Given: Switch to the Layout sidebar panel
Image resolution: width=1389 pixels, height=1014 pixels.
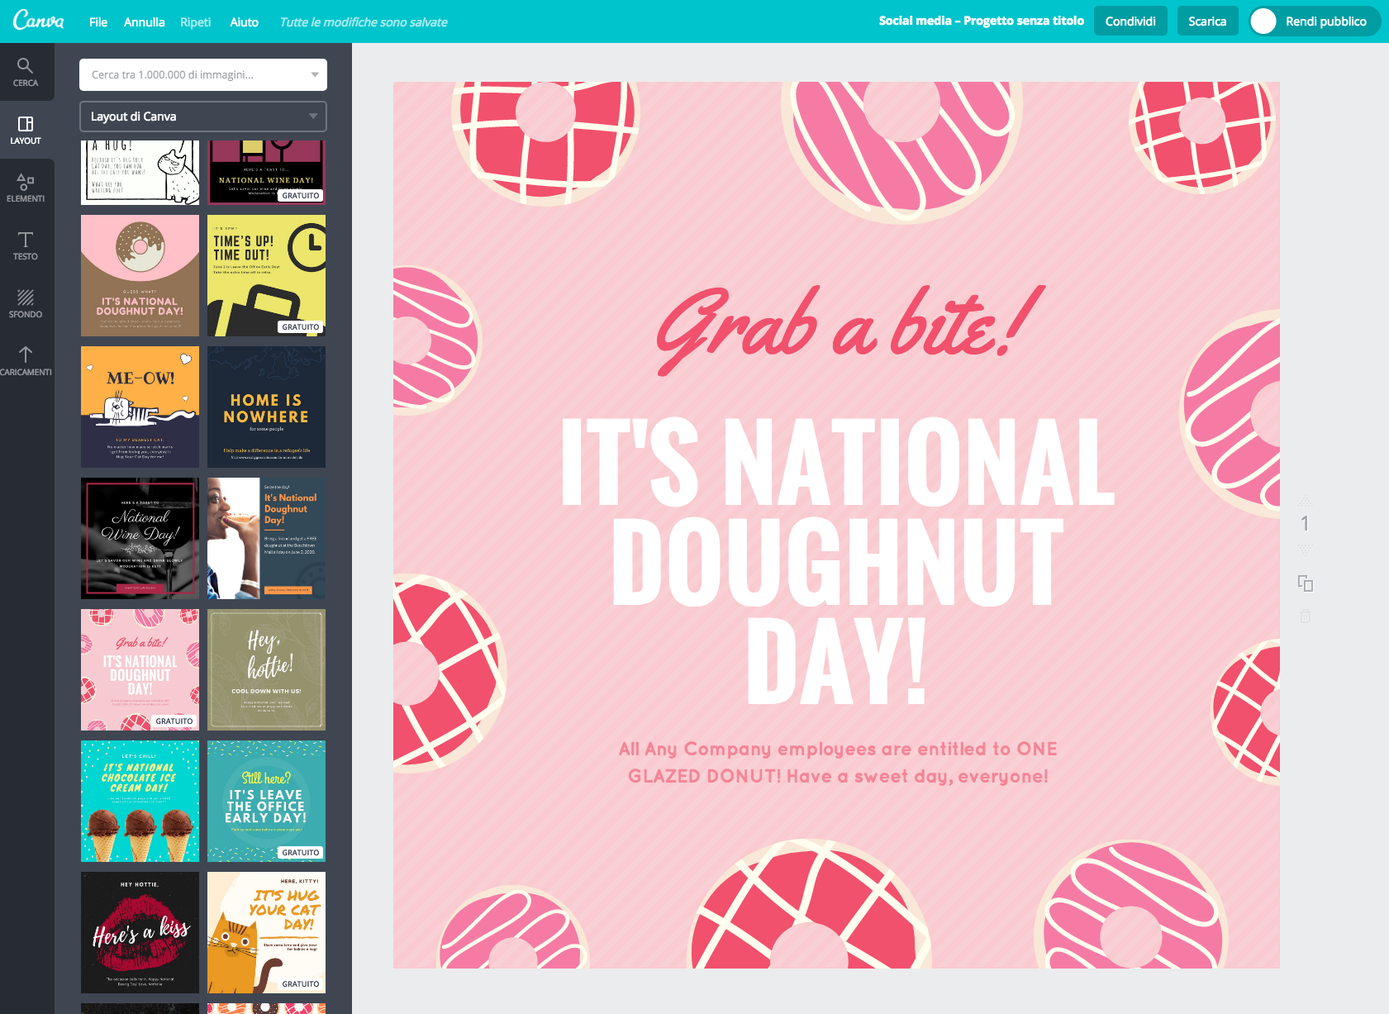Looking at the screenshot, I should point(26,130).
